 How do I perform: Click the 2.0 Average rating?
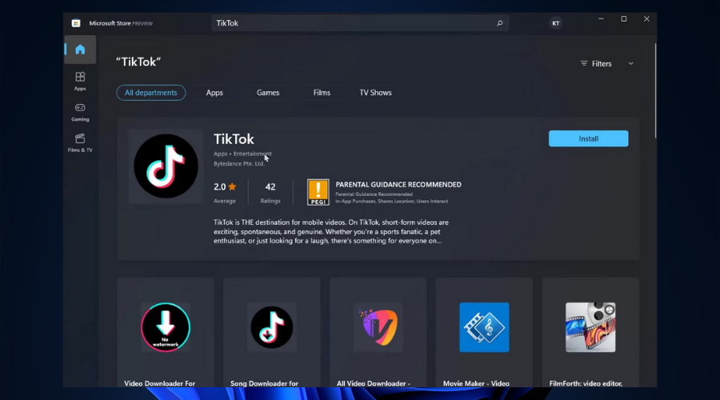pyautogui.click(x=225, y=193)
